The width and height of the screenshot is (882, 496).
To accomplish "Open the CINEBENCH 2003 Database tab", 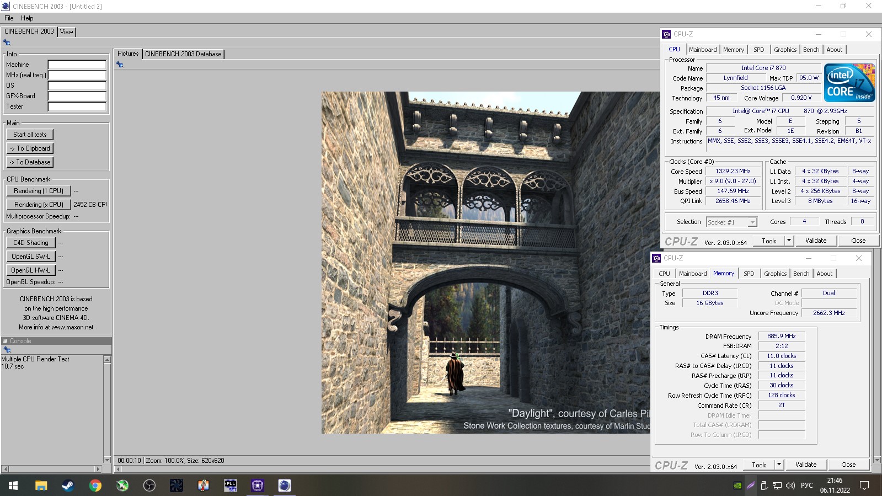I will (183, 54).
